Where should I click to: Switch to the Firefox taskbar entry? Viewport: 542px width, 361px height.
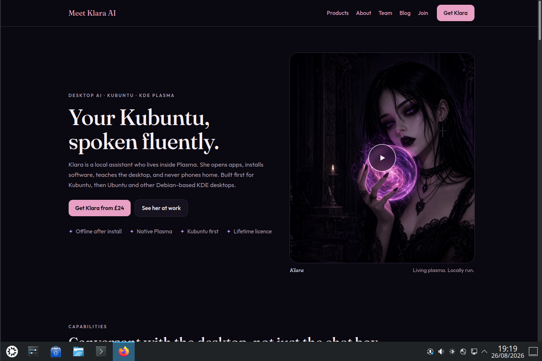click(x=124, y=352)
